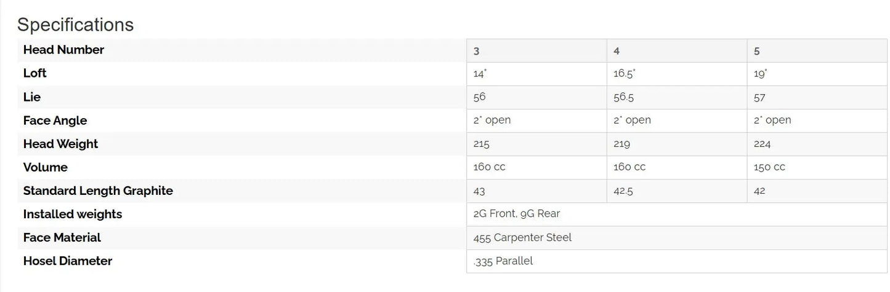Select the 150 cc volume cell
The image size is (890, 292).
click(771, 167)
